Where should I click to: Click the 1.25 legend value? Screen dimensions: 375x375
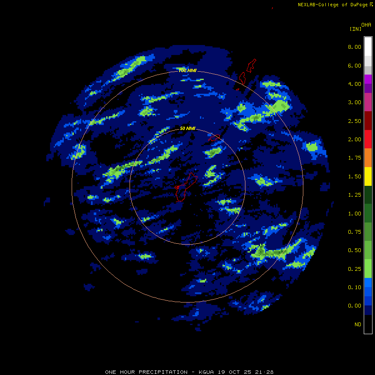pyautogui.click(x=355, y=195)
